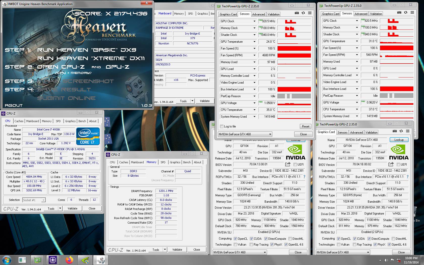Image resolution: width=424 pixels, height=265 pixels.
Task: Click camera icon in GPU-Z Sensors window showing 540 RPM
Action: [399, 13]
